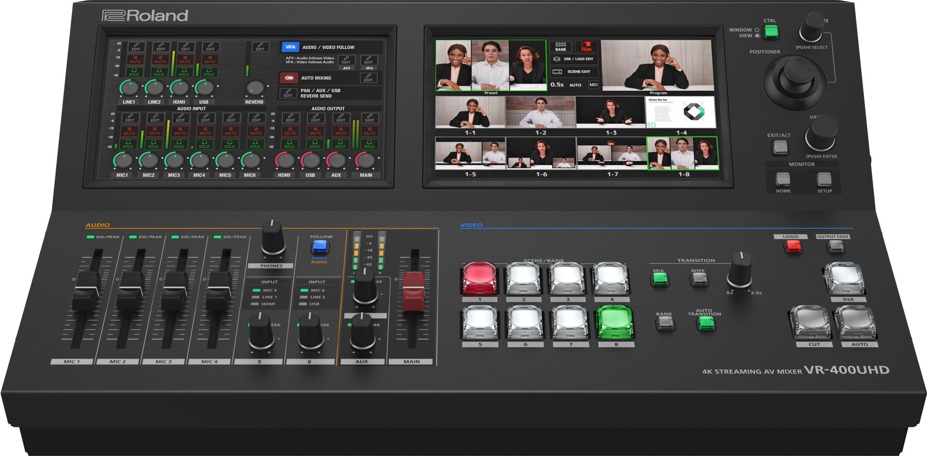Toggle the green CTRL button
Image resolution: width=927 pixels, height=456 pixels.
pyautogui.click(x=771, y=32)
